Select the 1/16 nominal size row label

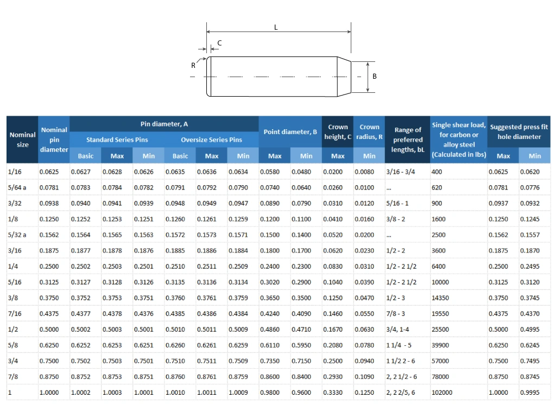(x=15, y=172)
